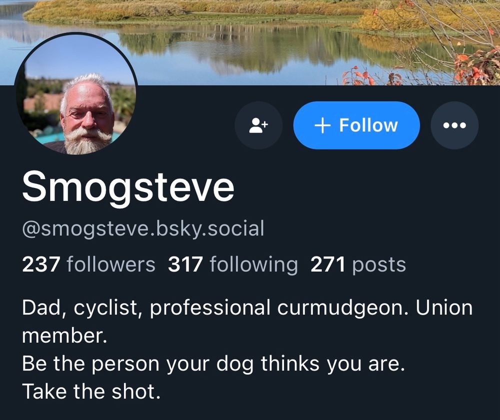
Task: Select the @smogsteve.bsky.social handle
Action: coord(143,228)
